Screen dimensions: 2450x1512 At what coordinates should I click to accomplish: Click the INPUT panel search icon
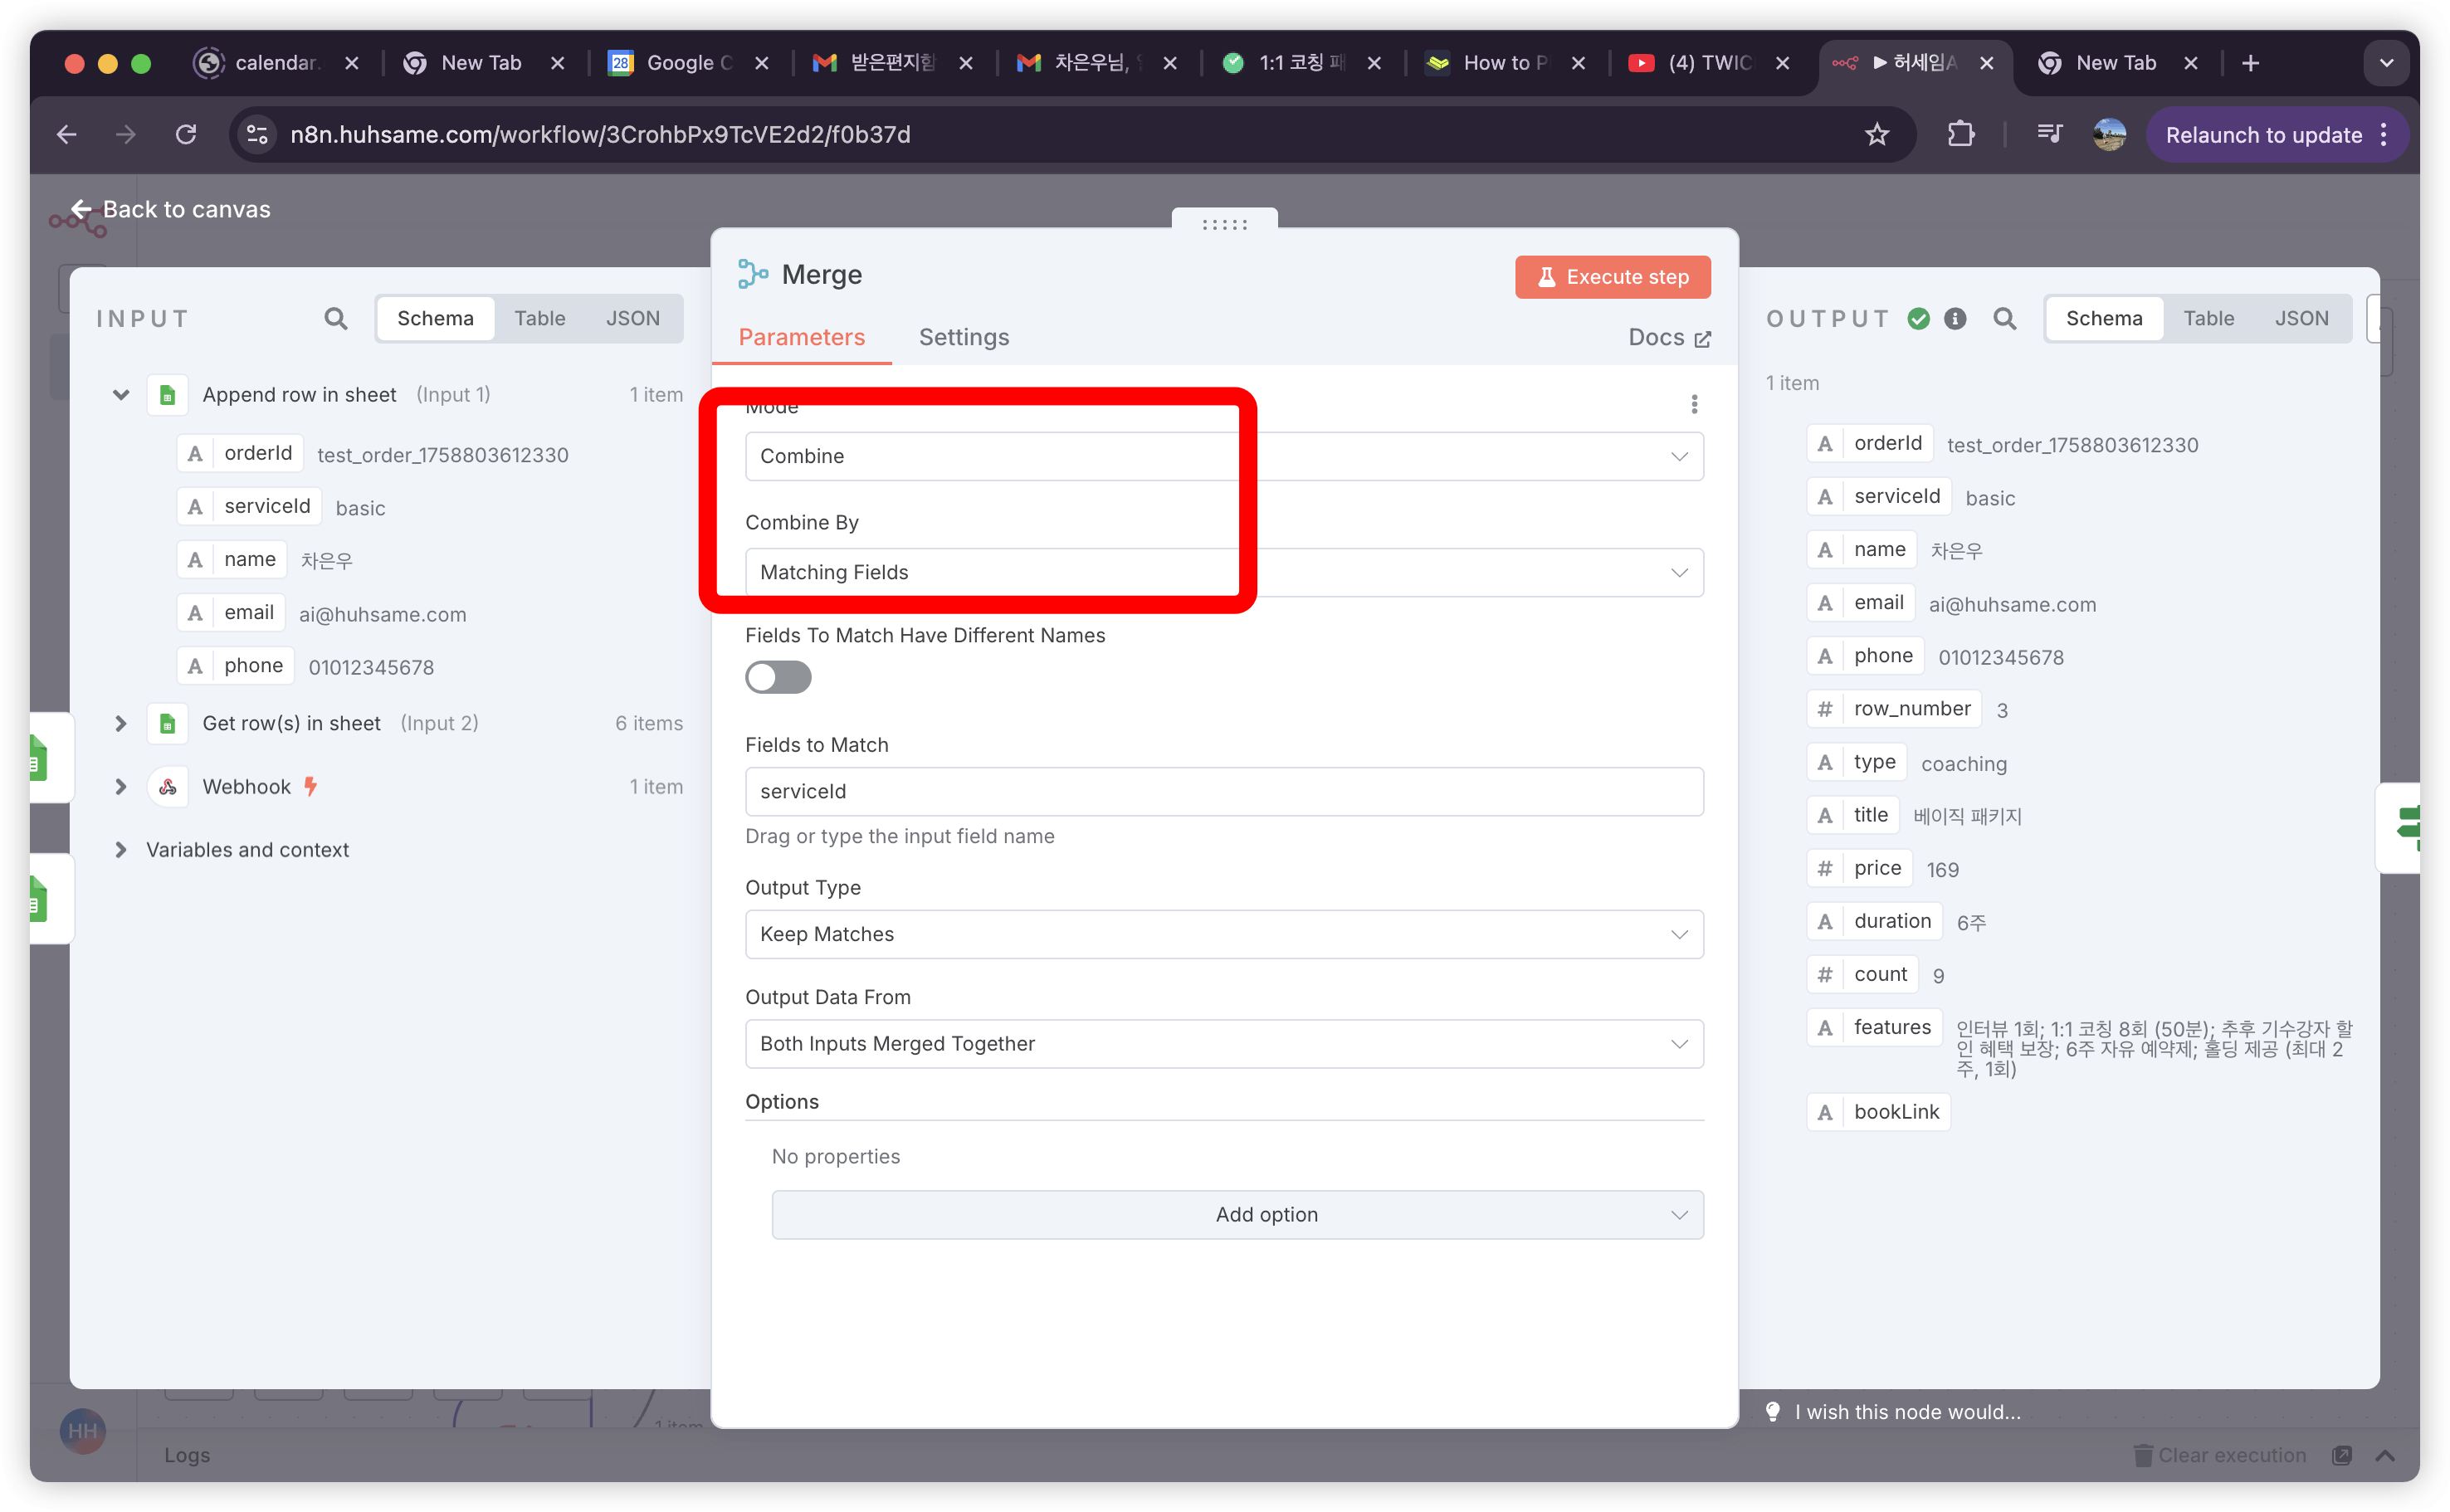336,319
